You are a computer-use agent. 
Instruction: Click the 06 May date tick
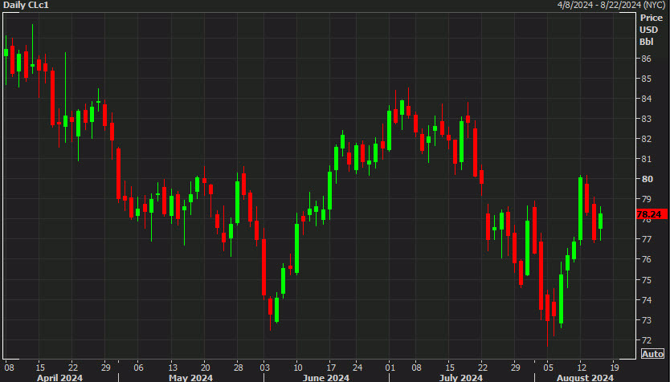(138, 368)
